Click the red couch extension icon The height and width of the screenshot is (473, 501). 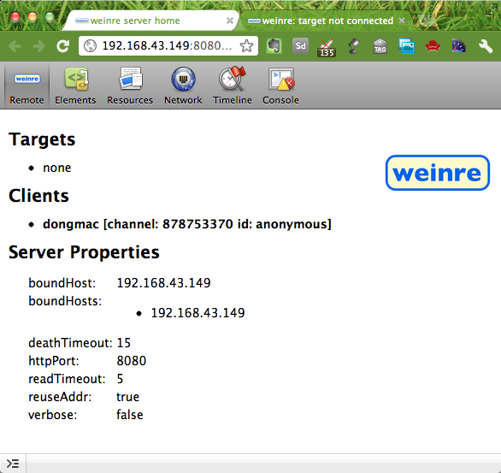pos(433,45)
